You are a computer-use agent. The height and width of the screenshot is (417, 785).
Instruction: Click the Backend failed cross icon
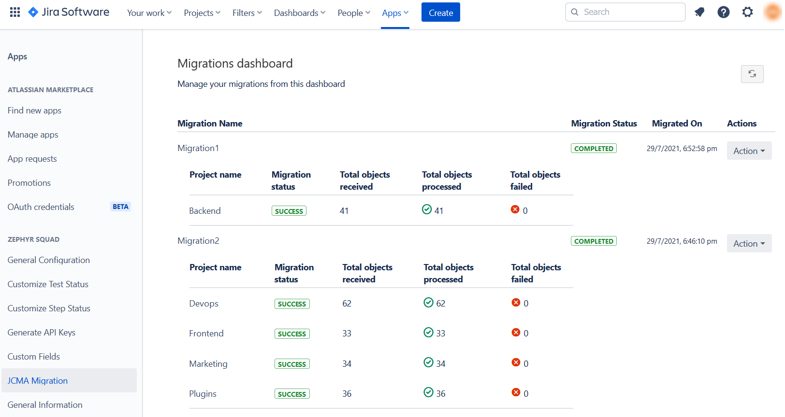coord(515,209)
